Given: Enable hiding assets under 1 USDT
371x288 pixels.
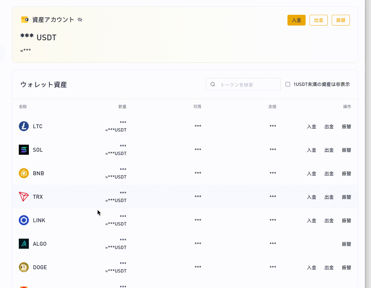Looking at the screenshot, I should (x=288, y=84).
